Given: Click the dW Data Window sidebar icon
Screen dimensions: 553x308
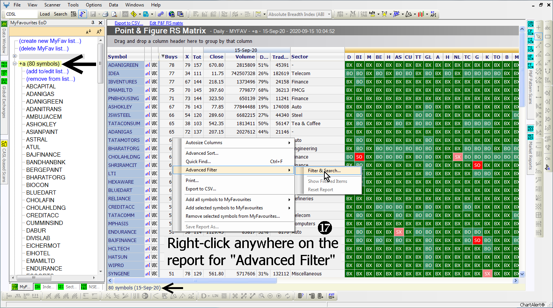Looking at the screenshot, I should [x=4, y=24].
